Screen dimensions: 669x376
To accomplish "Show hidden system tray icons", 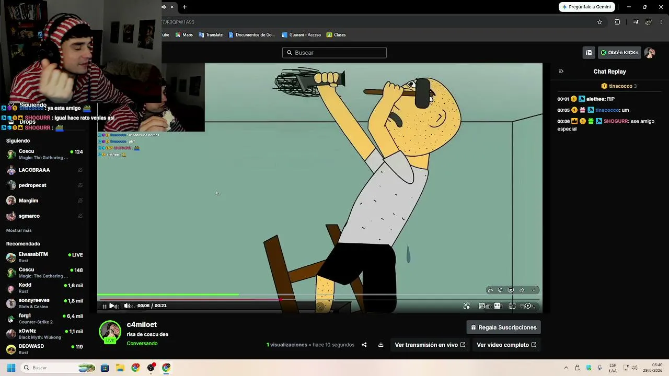I will pos(566,368).
